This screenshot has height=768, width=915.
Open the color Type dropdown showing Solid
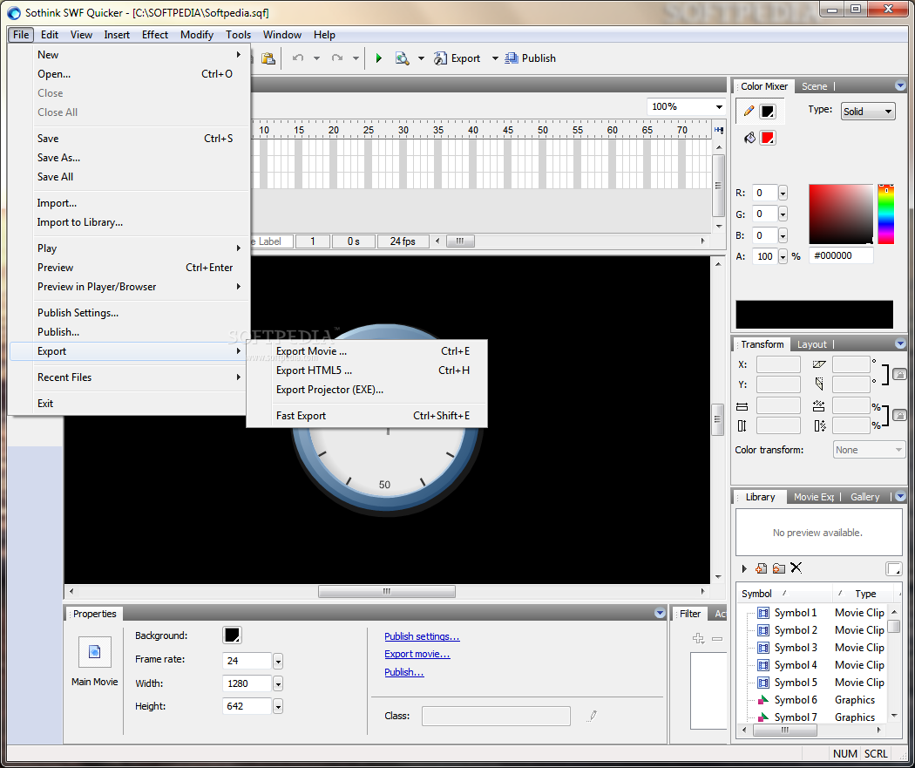[867, 112]
